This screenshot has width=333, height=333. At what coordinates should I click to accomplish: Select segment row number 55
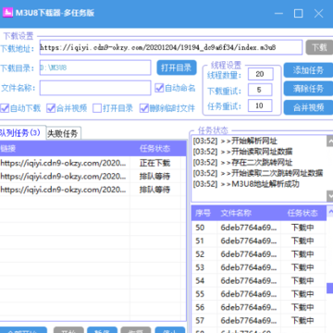coord(258,294)
